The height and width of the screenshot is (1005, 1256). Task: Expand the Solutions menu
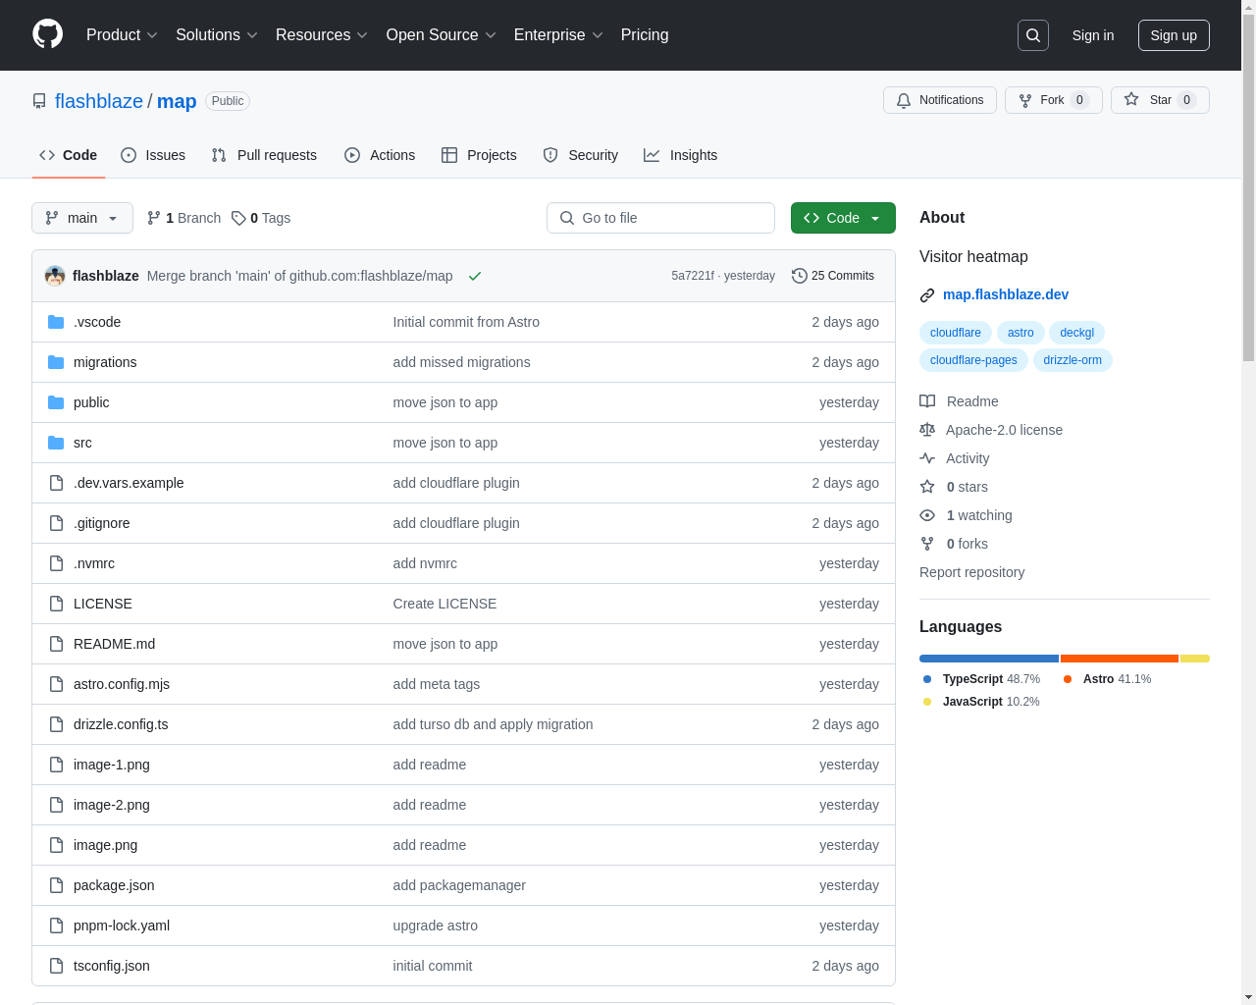click(x=217, y=35)
